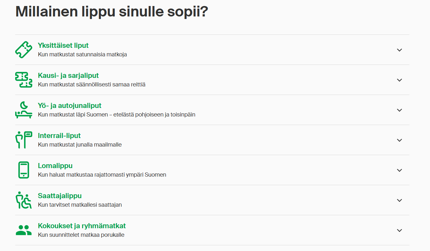Expand the Kokoukset ja ryhmämatkat chevron
The width and height of the screenshot is (430, 251).
click(399, 230)
